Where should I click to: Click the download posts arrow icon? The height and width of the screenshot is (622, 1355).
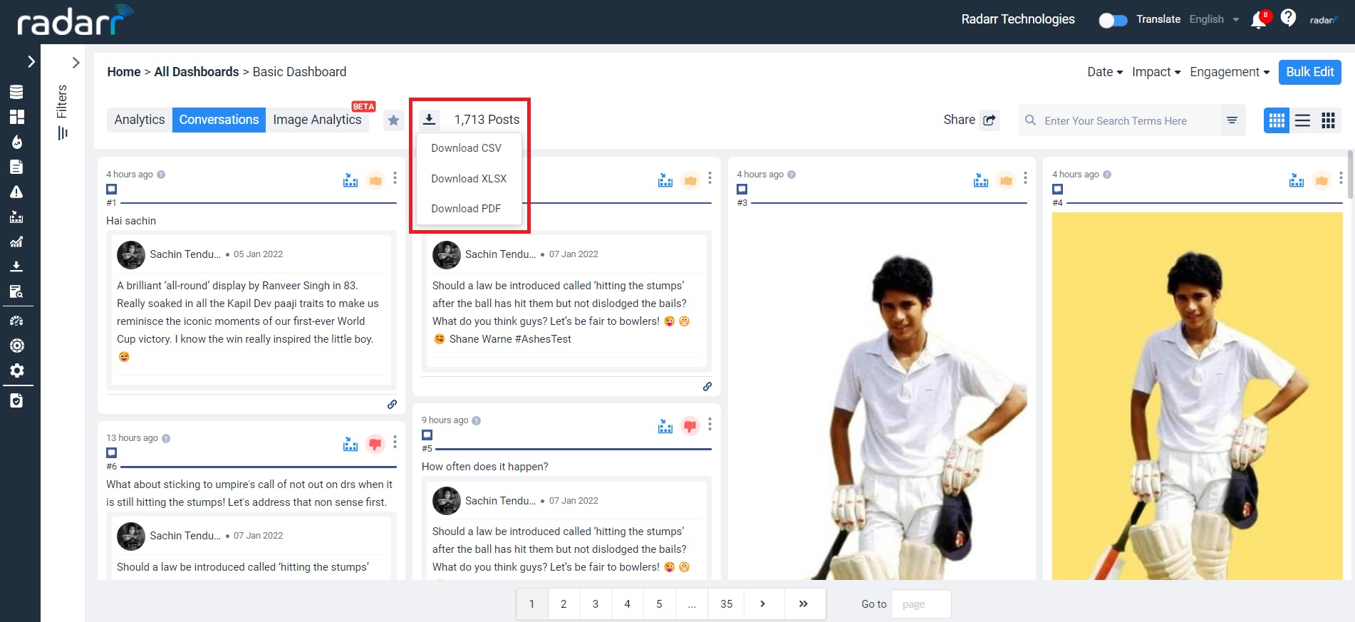click(429, 120)
